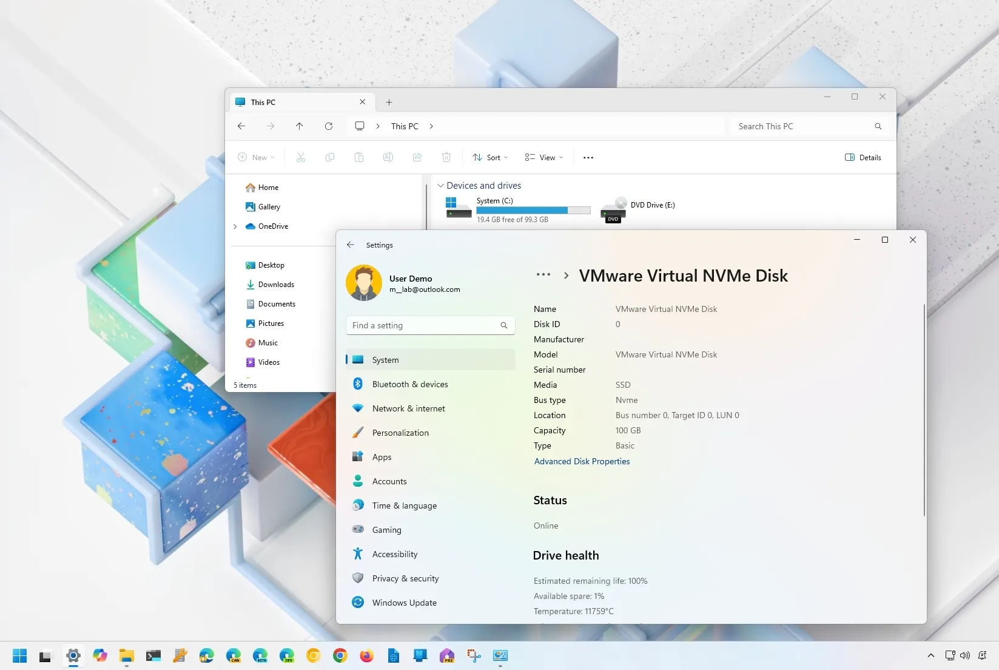Open the DVD Drive (E:)
Screen dimensions: 999x670
click(x=638, y=210)
